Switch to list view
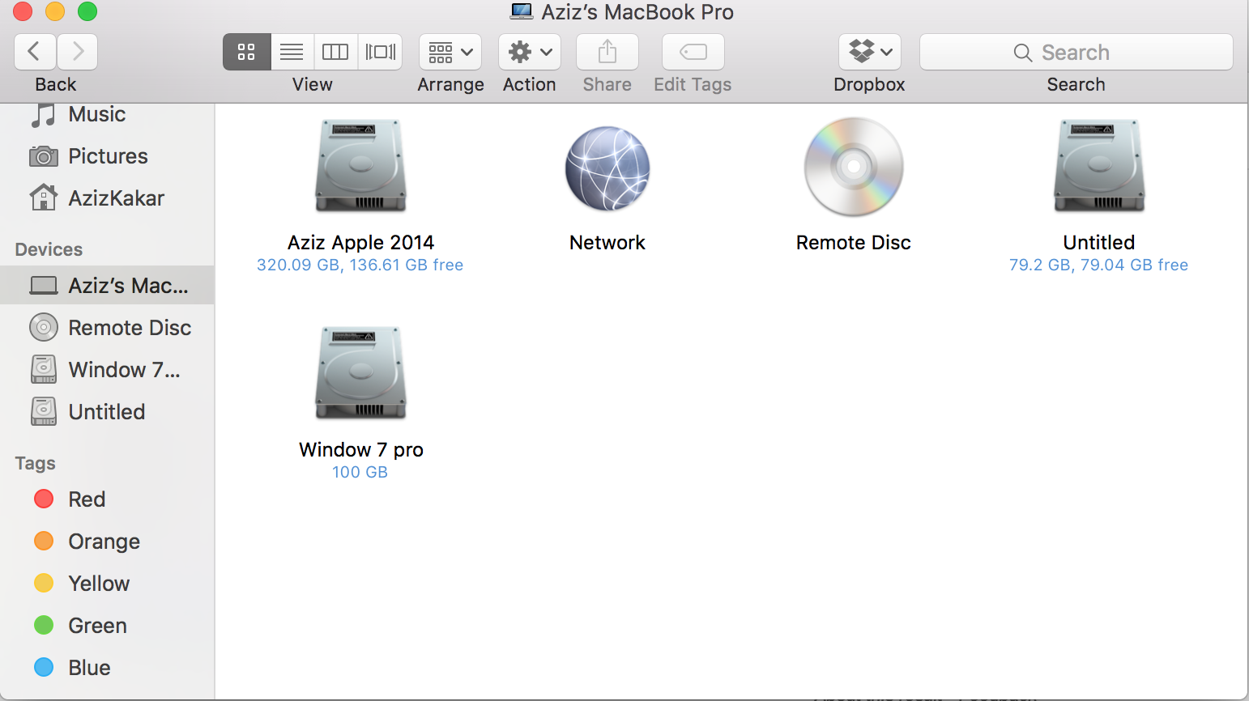The width and height of the screenshot is (1249, 701). click(x=292, y=52)
